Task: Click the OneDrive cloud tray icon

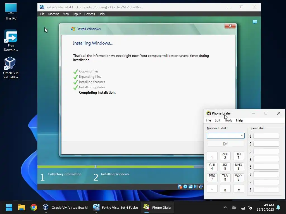Action: coord(234,207)
